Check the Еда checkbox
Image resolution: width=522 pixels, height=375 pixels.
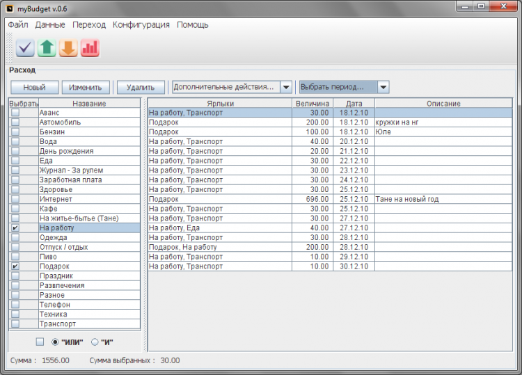pos(15,161)
